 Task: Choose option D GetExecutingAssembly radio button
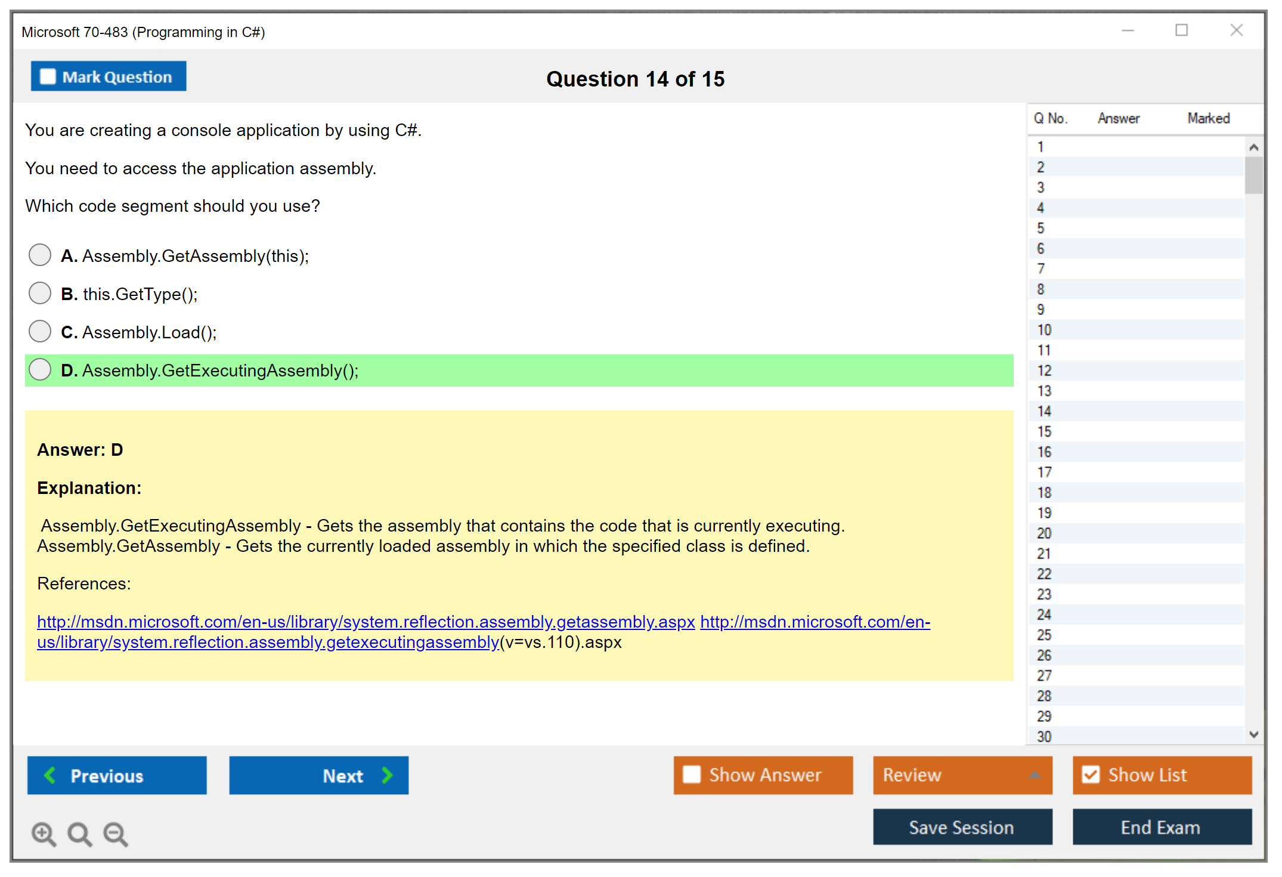coord(40,370)
